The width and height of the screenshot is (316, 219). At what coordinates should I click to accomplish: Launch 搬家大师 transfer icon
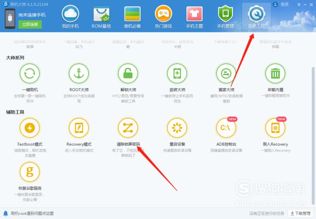pos(226,73)
